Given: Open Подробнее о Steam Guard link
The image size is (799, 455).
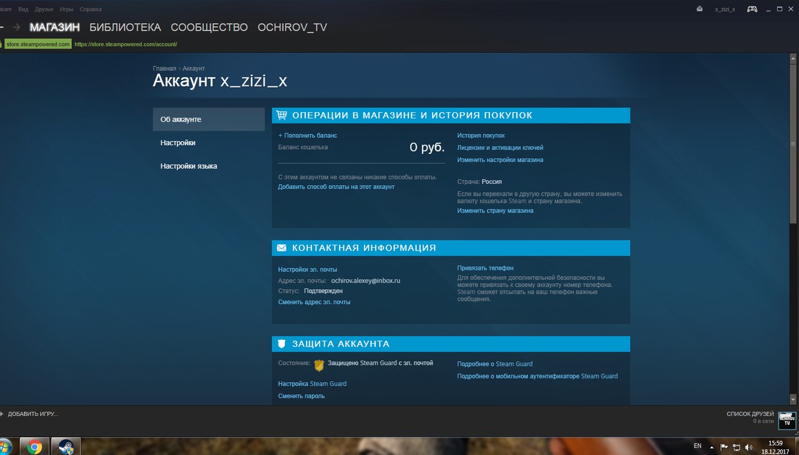Looking at the screenshot, I should (x=494, y=364).
